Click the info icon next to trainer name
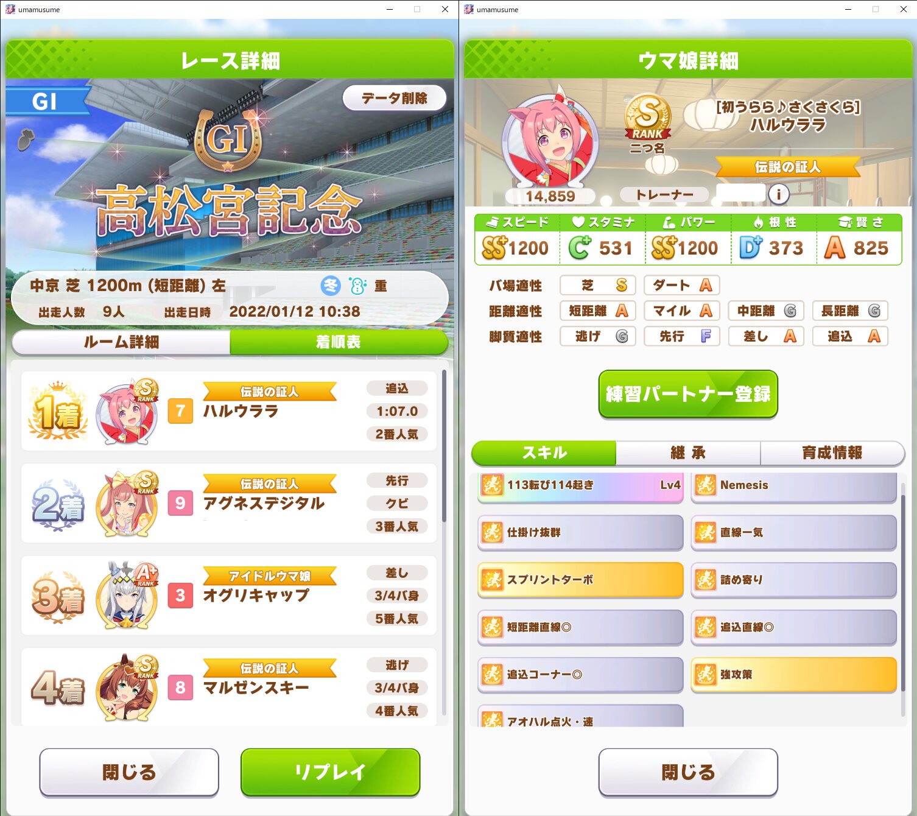The image size is (917, 816). click(779, 194)
